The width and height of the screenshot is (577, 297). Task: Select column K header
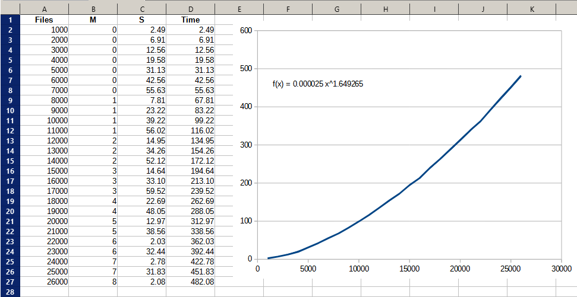[532, 9]
